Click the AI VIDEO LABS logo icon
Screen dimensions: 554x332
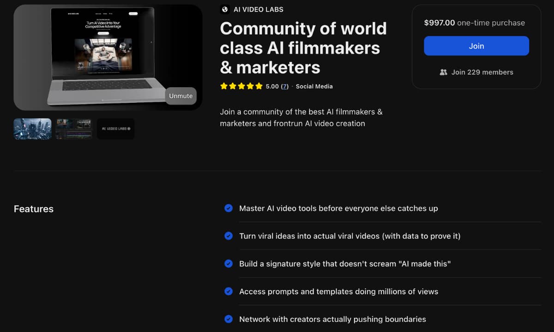[x=225, y=9]
